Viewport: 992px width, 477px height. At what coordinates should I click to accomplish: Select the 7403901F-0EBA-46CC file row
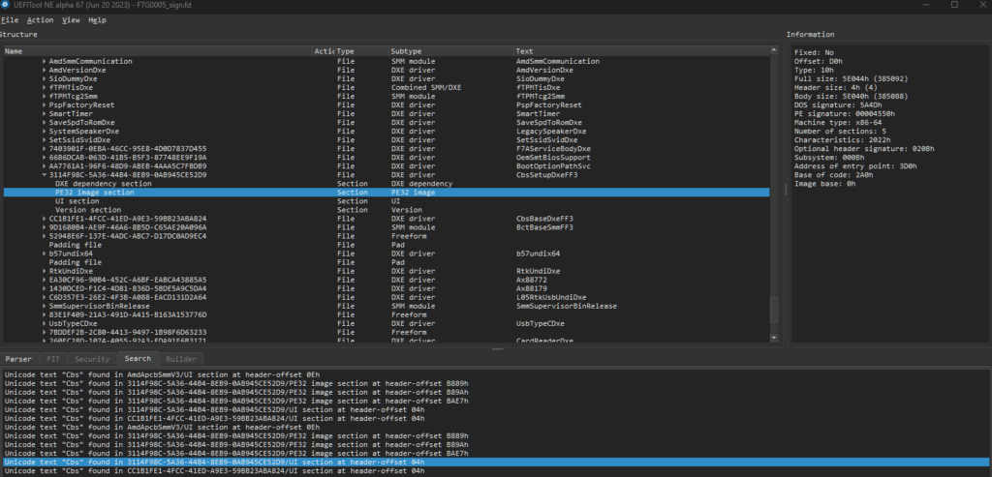click(387, 148)
